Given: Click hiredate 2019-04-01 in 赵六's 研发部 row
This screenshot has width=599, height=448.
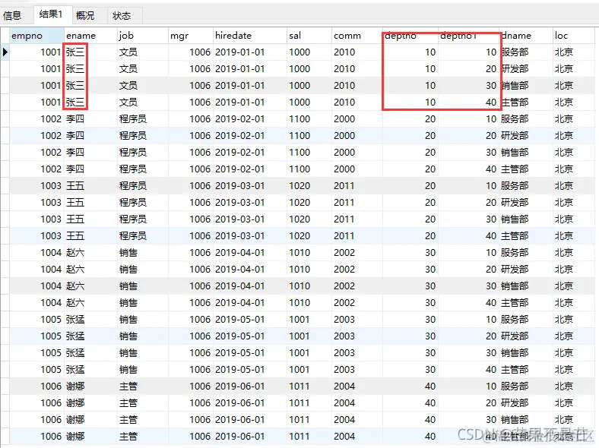Looking at the screenshot, I should coord(240,270).
